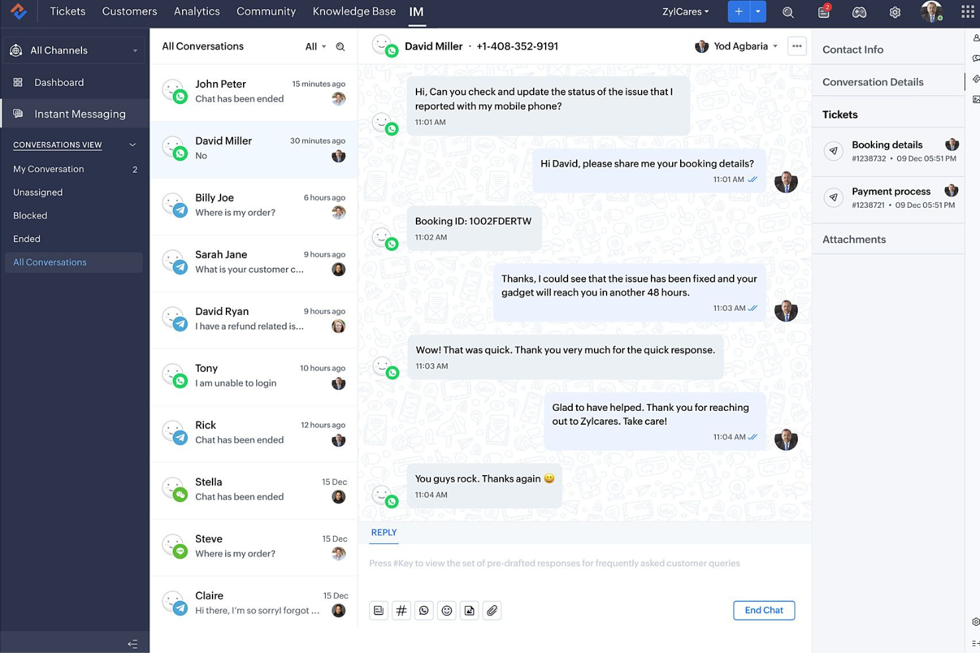This screenshot has height=653, width=980.
Task: Search within All Conversations list
Action: click(x=340, y=46)
